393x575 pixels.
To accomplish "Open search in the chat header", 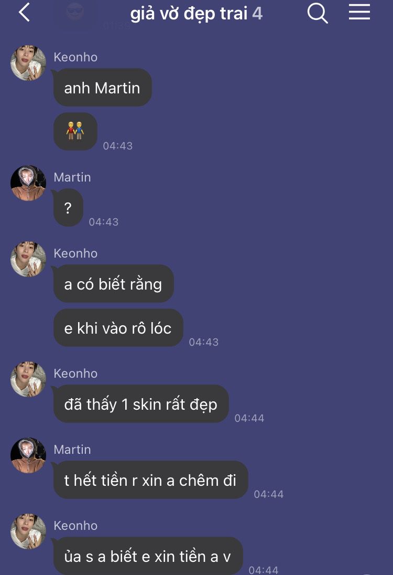I will click(x=317, y=13).
